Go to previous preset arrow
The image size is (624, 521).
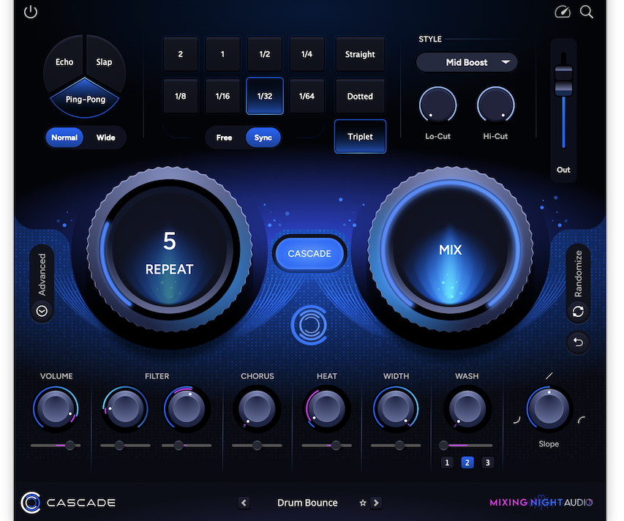pyautogui.click(x=244, y=503)
